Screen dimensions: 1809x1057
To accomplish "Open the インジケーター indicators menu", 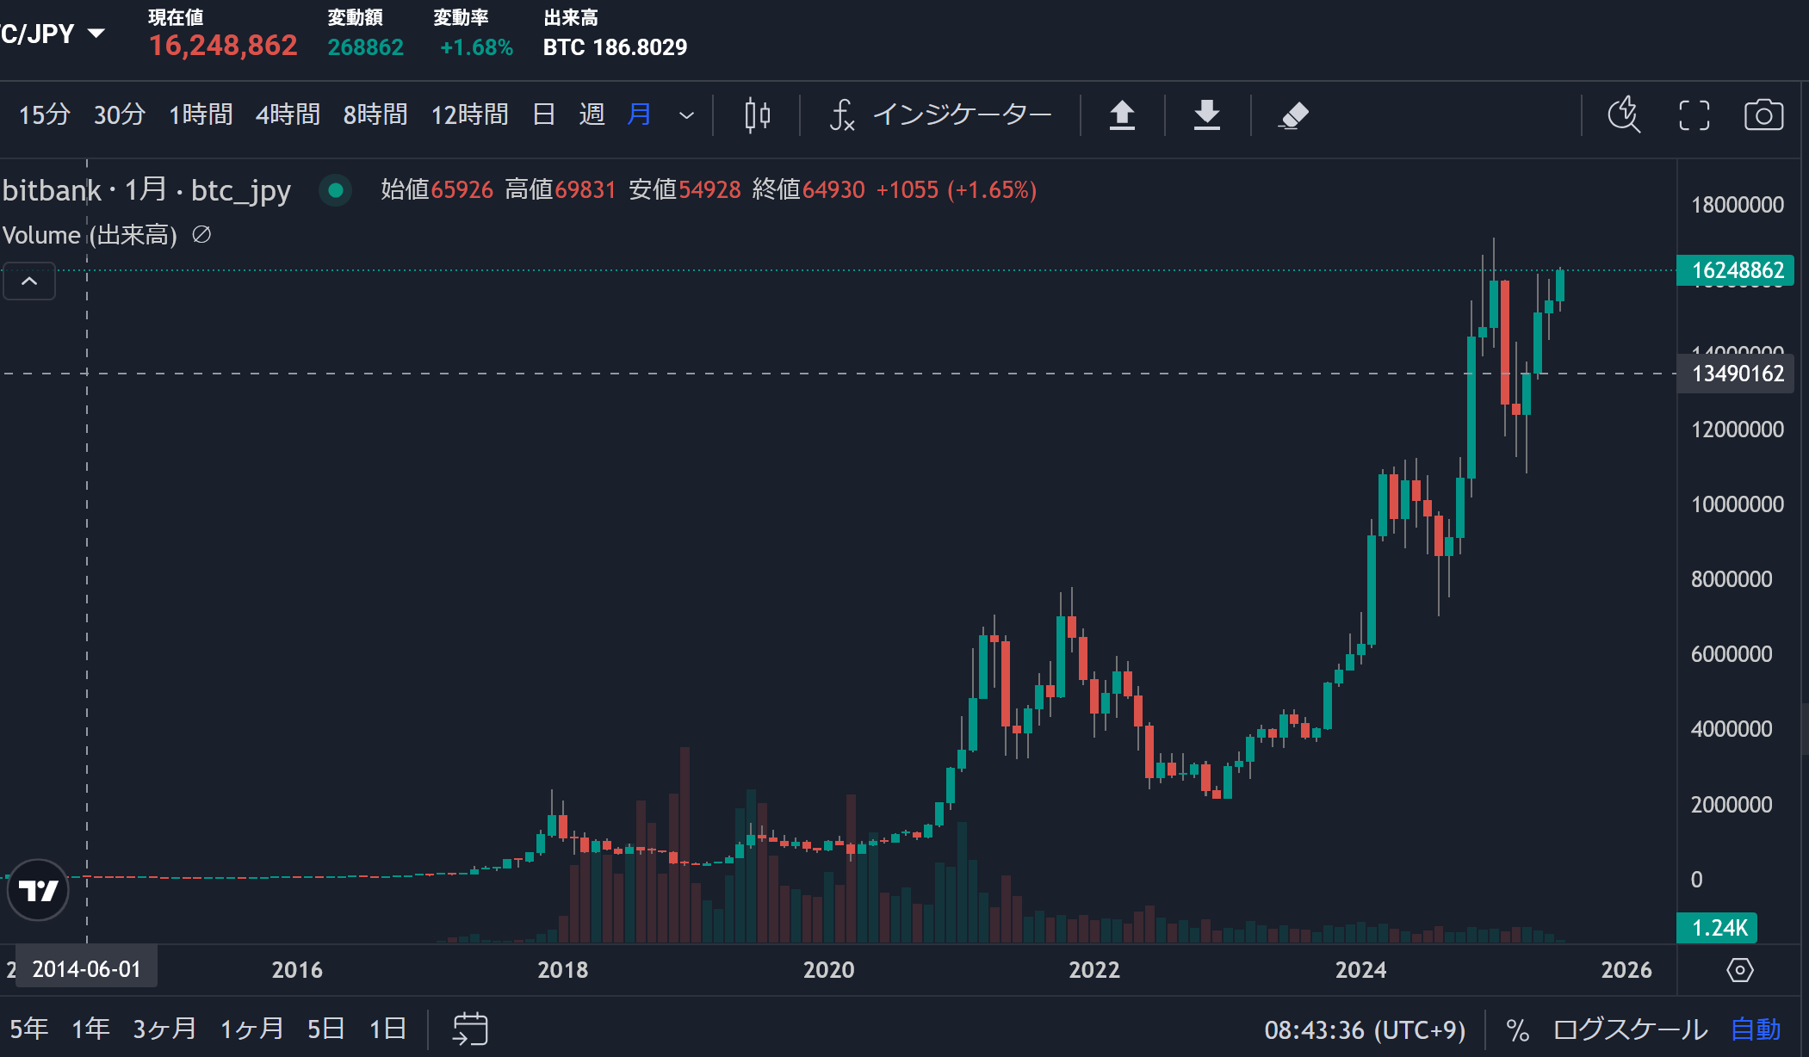I will click(941, 114).
